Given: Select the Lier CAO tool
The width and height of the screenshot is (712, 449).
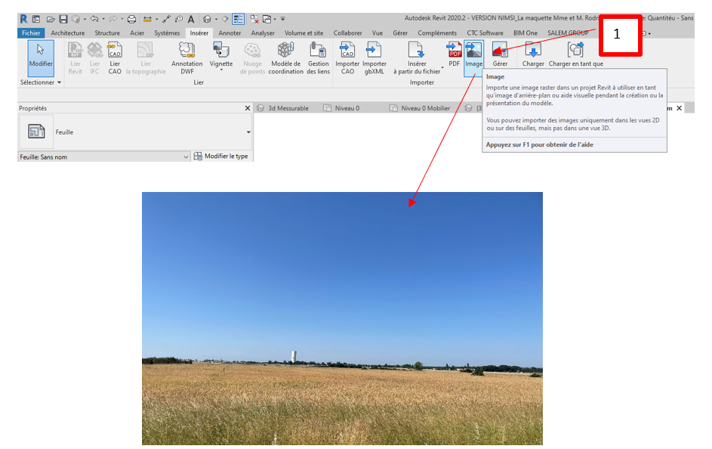Looking at the screenshot, I should [x=115, y=57].
